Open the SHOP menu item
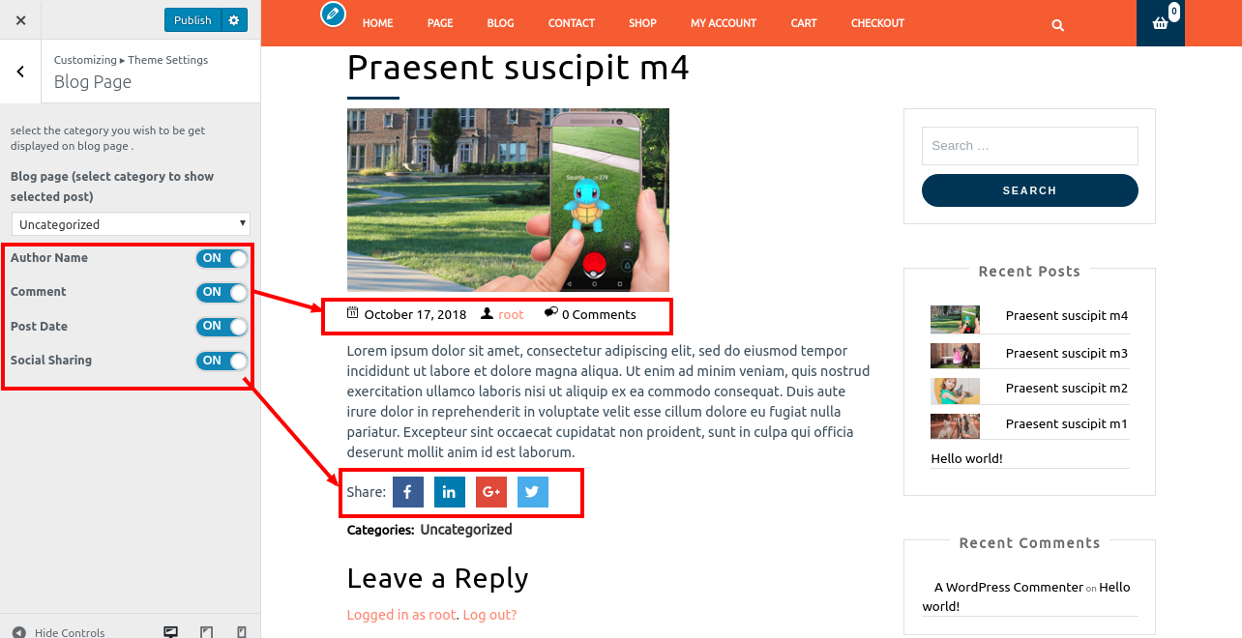Viewport: 1242px width, 638px height. tap(642, 23)
